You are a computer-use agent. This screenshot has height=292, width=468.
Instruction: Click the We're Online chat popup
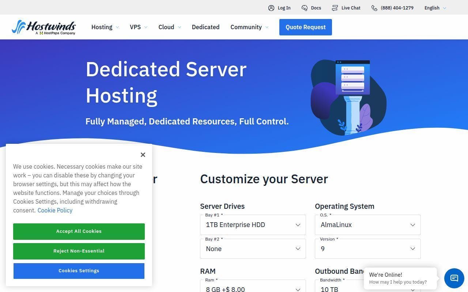click(400, 278)
